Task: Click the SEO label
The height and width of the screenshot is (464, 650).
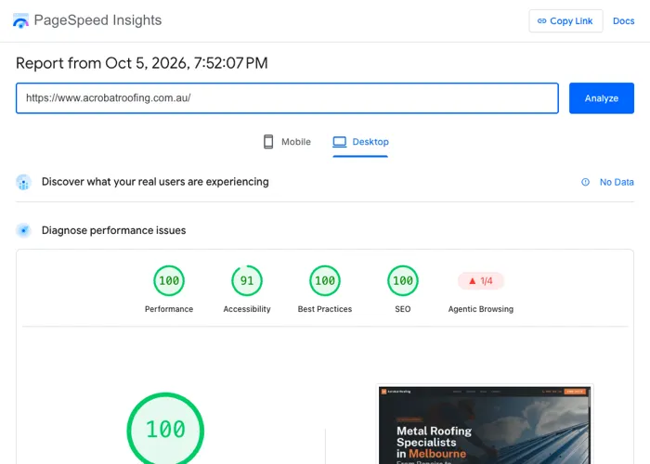Action: click(402, 309)
